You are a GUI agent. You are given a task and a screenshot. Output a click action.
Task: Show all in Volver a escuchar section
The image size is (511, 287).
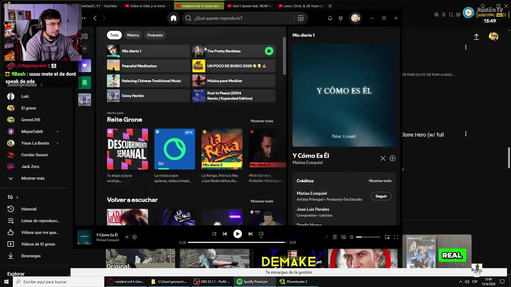coord(262,201)
